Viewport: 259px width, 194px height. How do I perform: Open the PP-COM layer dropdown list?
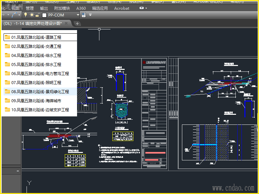(78, 15)
